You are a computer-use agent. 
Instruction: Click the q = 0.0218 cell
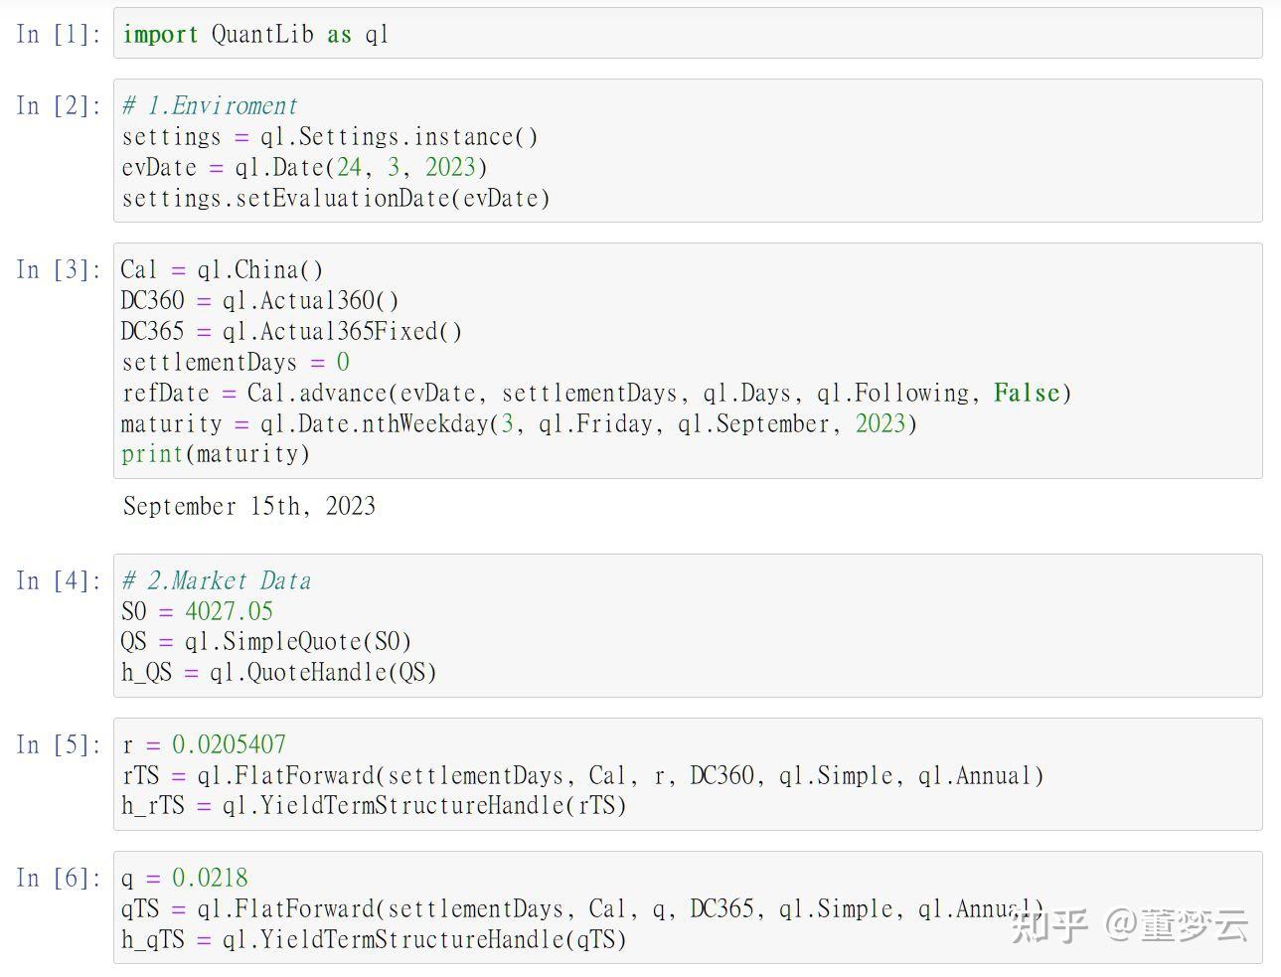point(688,907)
